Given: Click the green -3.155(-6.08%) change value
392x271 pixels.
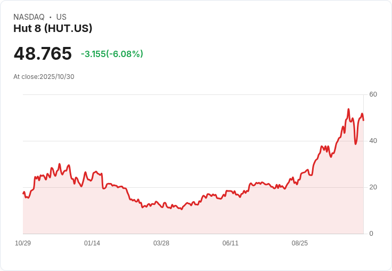Looking at the screenshot, I should tap(112, 54).
